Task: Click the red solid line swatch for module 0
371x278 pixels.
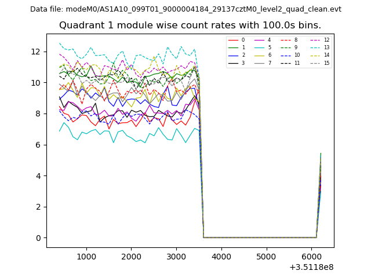Action: pyautogui.click(x=234, y=40)
